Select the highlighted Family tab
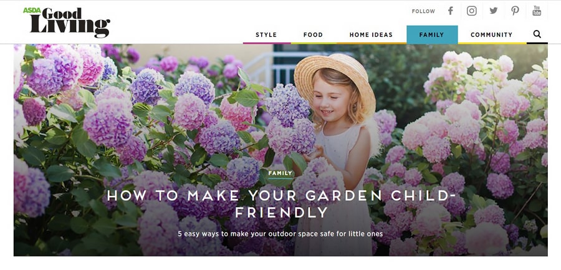The height and width of the screenshot is (270, 561). (x=432, y=35)
